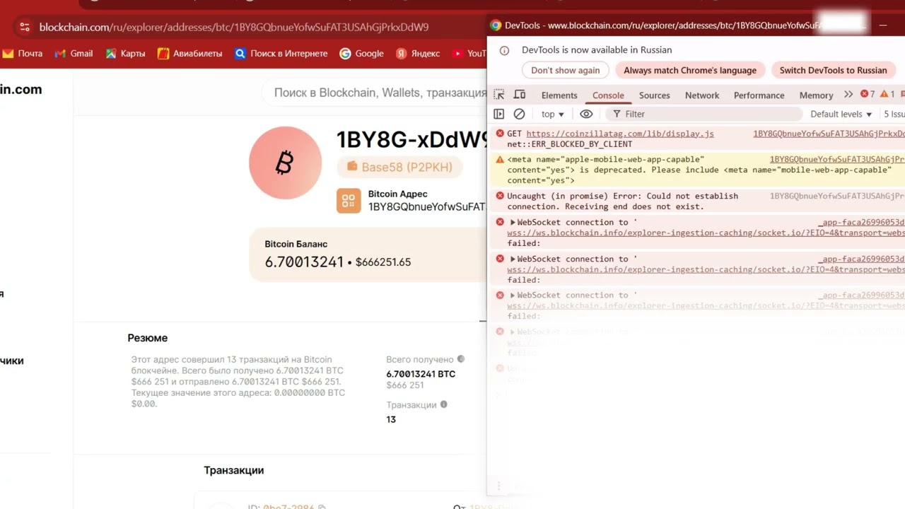Screen dimensions: 905x509
Task: Open the Gmail bookmark
Action: click(x=74, y=53)
